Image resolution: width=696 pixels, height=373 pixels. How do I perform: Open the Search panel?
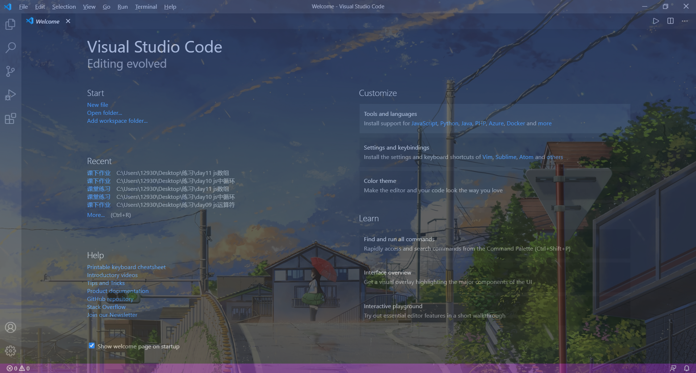pos(11,47)
